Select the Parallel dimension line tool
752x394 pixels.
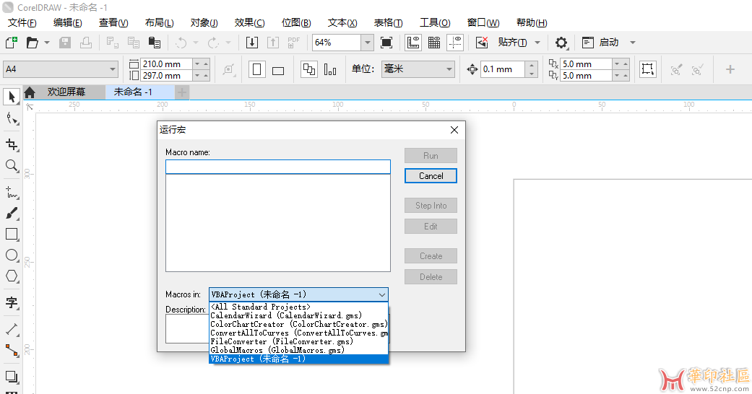point(12,329)
